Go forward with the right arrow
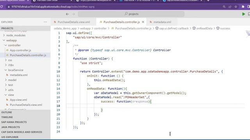 coord(73,14)
